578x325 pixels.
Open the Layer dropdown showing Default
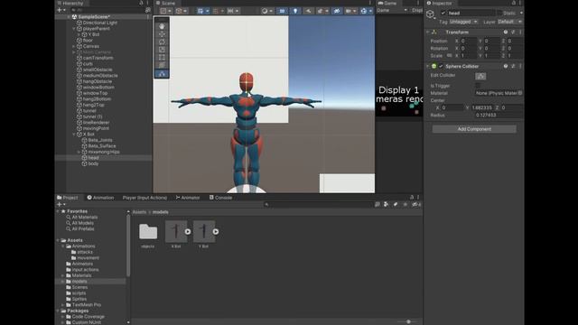click(509, 22)
